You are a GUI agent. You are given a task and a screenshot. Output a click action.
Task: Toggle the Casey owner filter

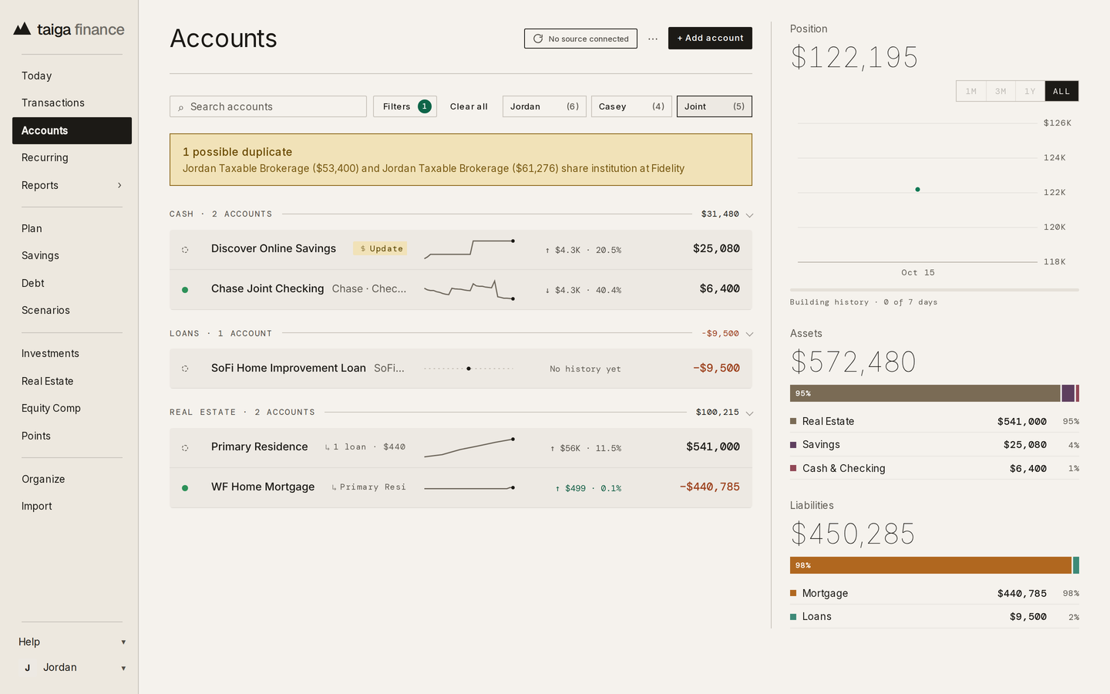631,106
